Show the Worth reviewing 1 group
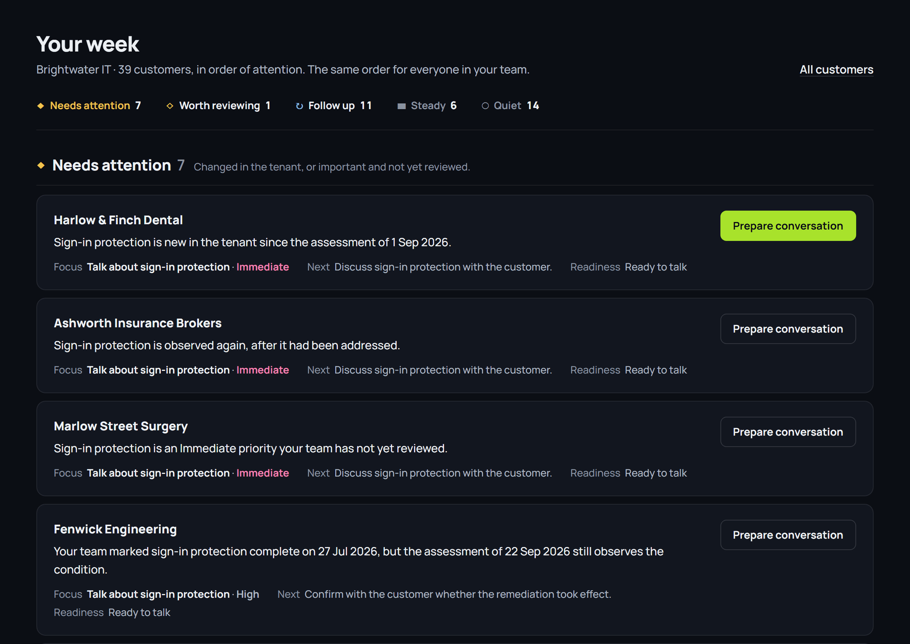The width and height of the screenshot is (910, 644). pyautogui.click(x=218, y=106)
